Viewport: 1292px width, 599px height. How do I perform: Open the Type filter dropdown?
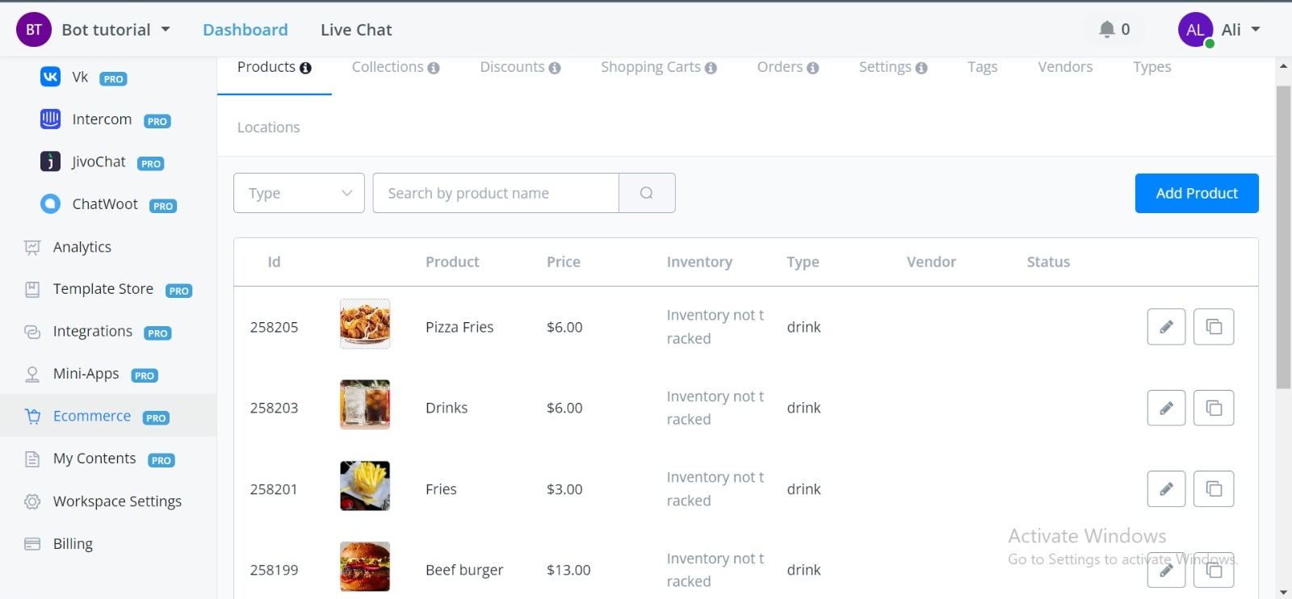click(x=298, y=193)
